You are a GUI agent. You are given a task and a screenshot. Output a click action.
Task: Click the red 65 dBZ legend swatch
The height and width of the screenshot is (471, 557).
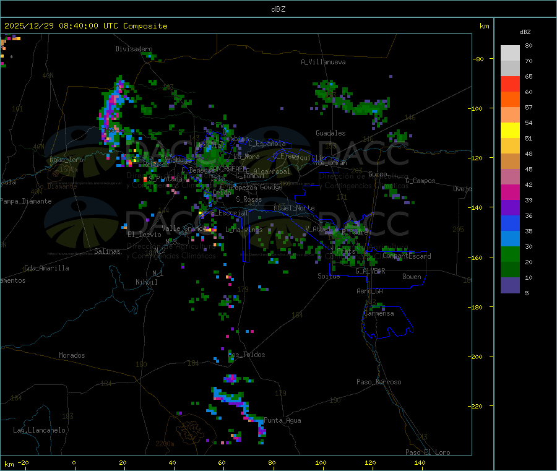[510, 84]
